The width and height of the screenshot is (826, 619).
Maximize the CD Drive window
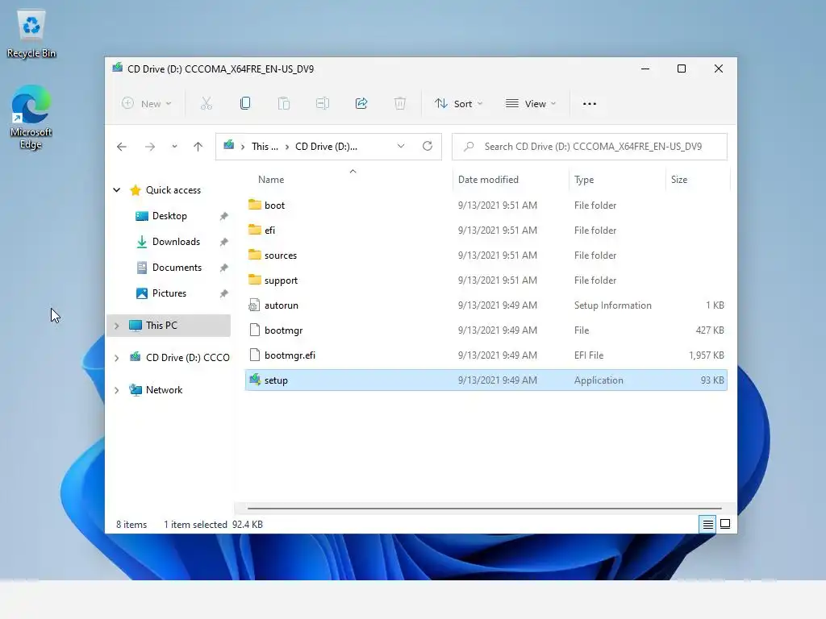[x=681, y=69]
